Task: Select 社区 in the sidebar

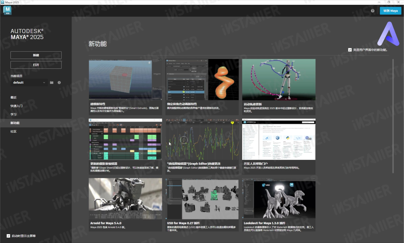Action: 13,132
